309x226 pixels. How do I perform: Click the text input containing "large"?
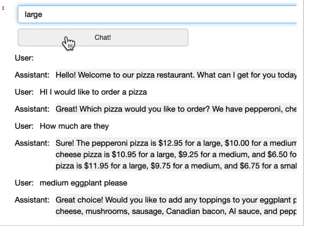click(157, 14)
